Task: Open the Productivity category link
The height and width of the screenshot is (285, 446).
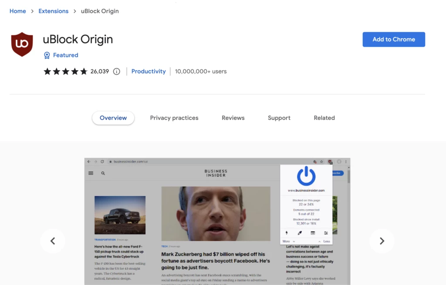Action: 149,71
